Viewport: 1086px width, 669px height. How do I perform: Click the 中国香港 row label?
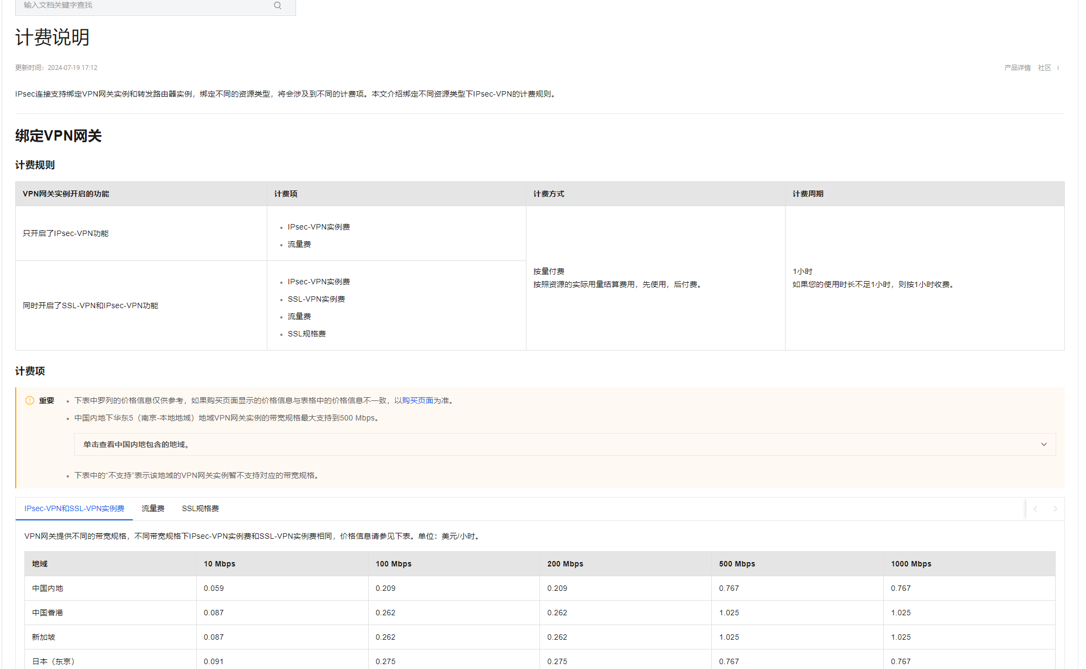pos(48,613)
